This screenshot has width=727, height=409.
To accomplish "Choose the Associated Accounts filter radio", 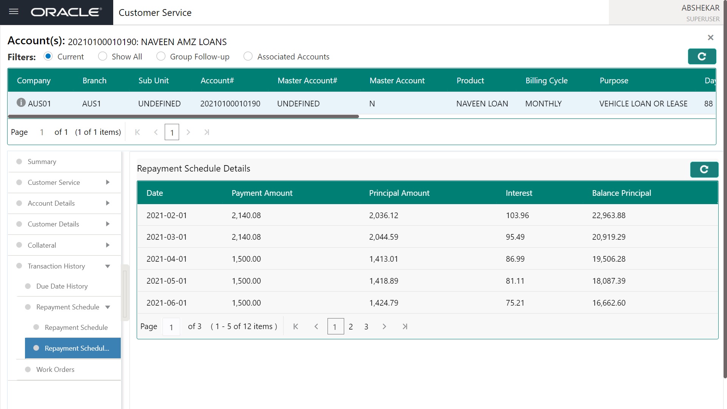I will tap(248, 56).
